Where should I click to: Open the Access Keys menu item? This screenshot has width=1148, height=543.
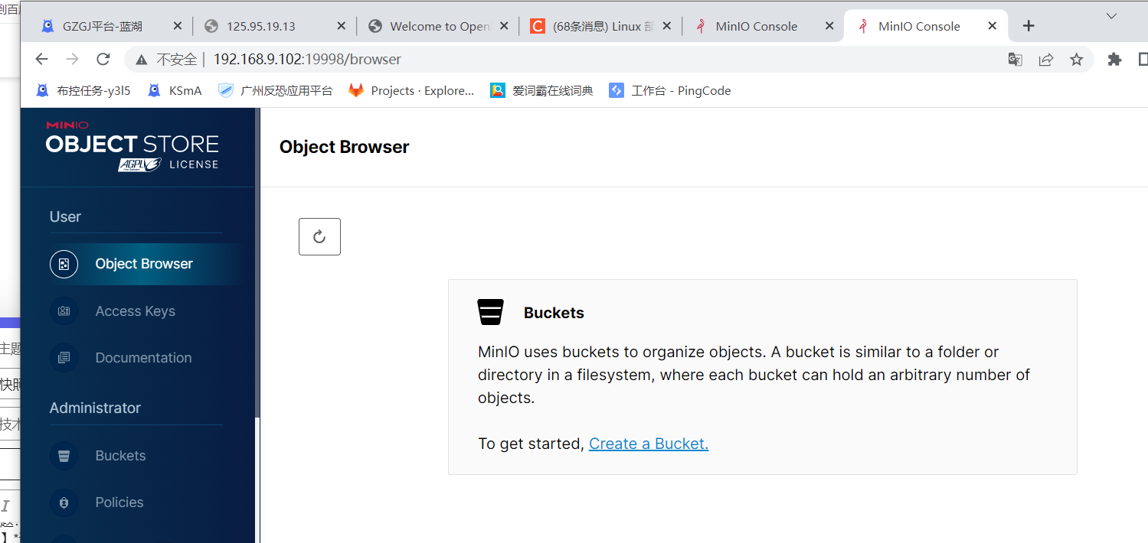[135, 311]
